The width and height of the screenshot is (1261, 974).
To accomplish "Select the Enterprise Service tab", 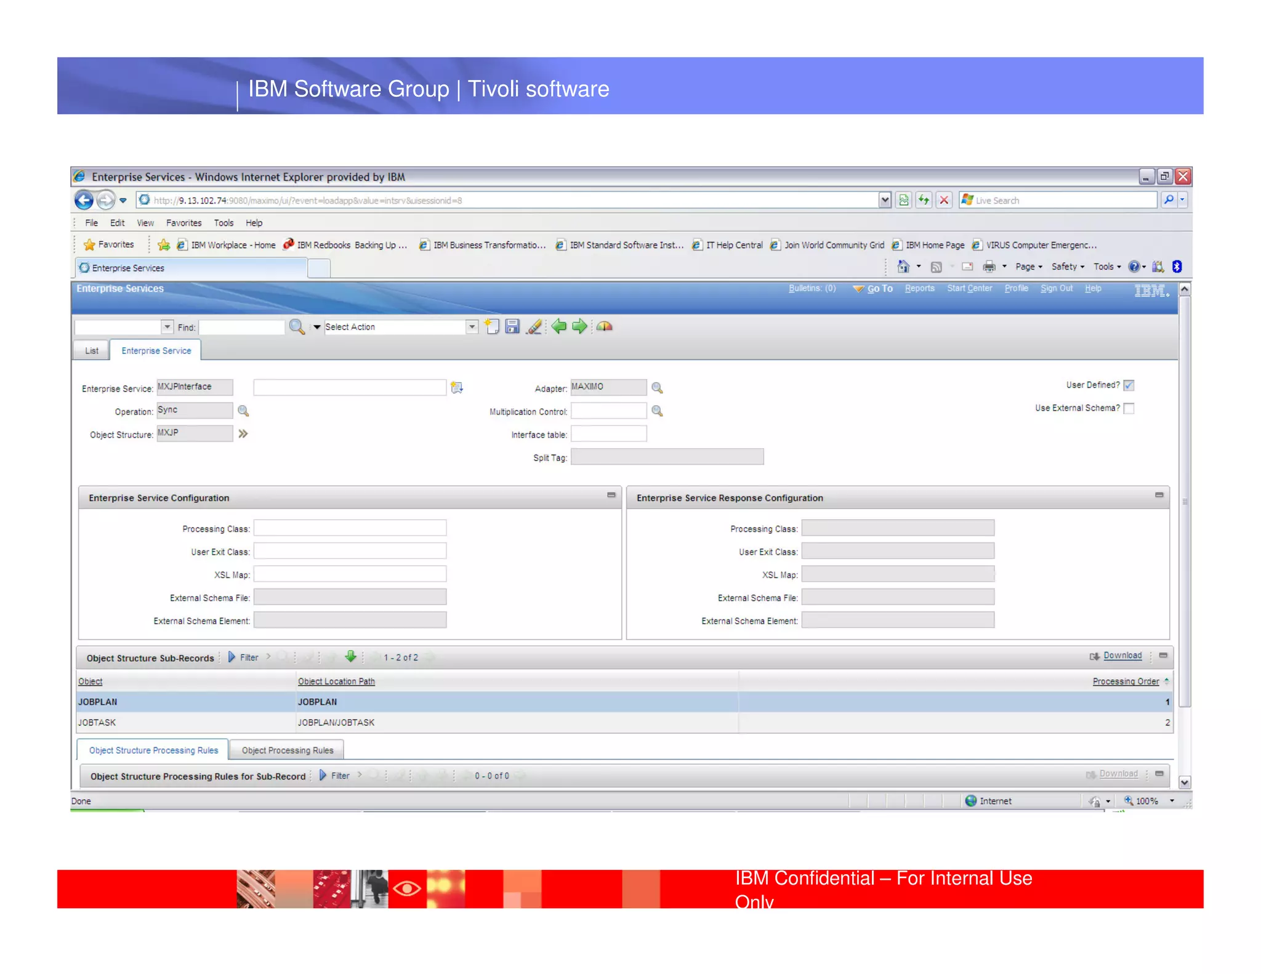I will [x=156, y=350].
